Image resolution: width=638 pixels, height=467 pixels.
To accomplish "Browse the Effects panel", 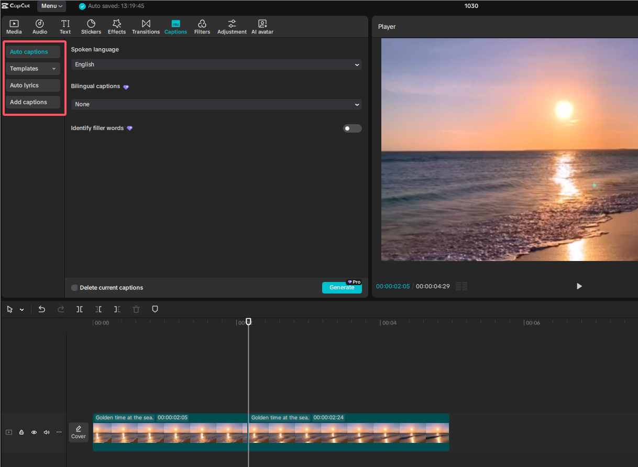I will click(x=116, y=26).
